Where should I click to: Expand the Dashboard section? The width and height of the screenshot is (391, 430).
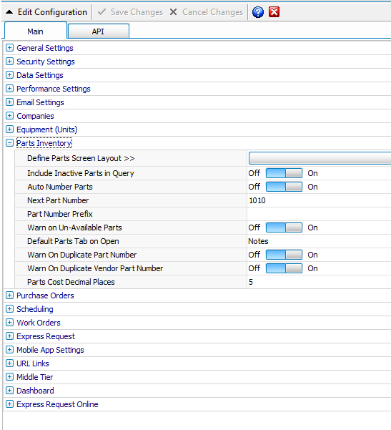click(9, 391)
